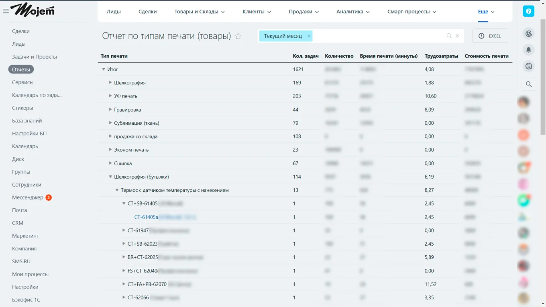This screenshot has width=546, height=307.
Task: Remove the 'Текущий месяц' filter chip
Action: [309, 36]
